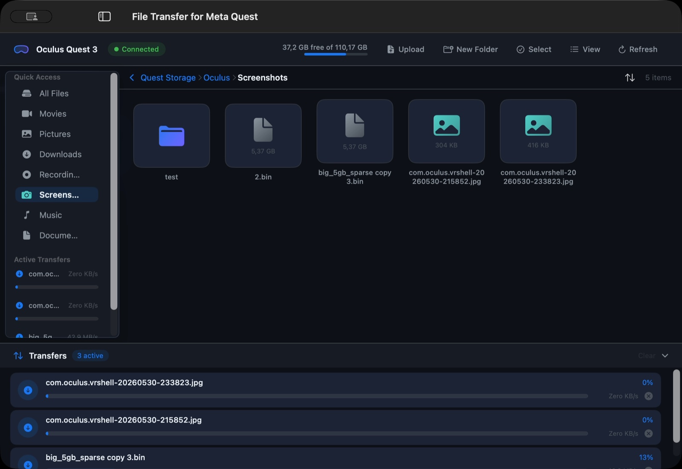Click the 5 items count
The height and width of the screenshot is (469, 682).
coord(658,78)
